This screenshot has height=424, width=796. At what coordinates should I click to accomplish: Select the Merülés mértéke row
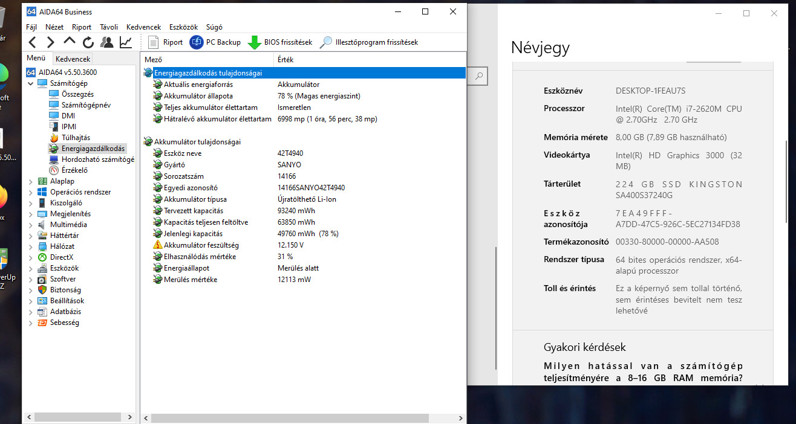[x=304, y=280]
